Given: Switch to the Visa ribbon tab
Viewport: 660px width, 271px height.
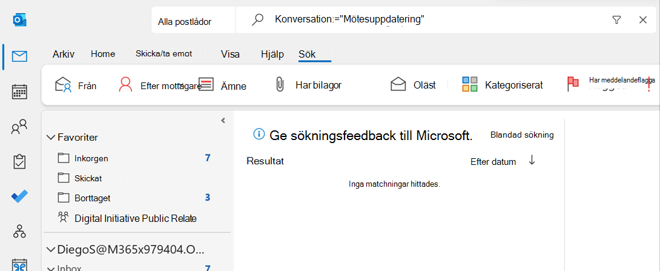Looking at the screenshot, I should [x=230, y=54].
